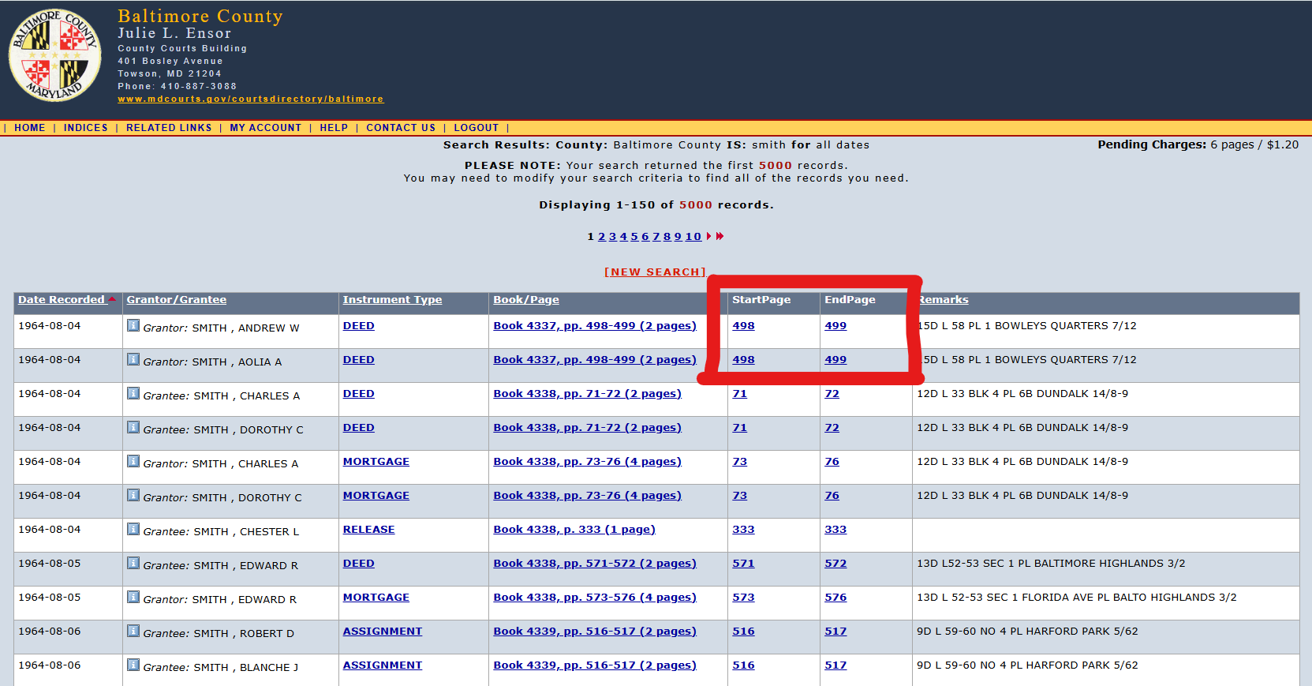Click info icon beside SMITH, ANDREW W
The width and height of the screenshot is (1312, 686).
point(133,325)
